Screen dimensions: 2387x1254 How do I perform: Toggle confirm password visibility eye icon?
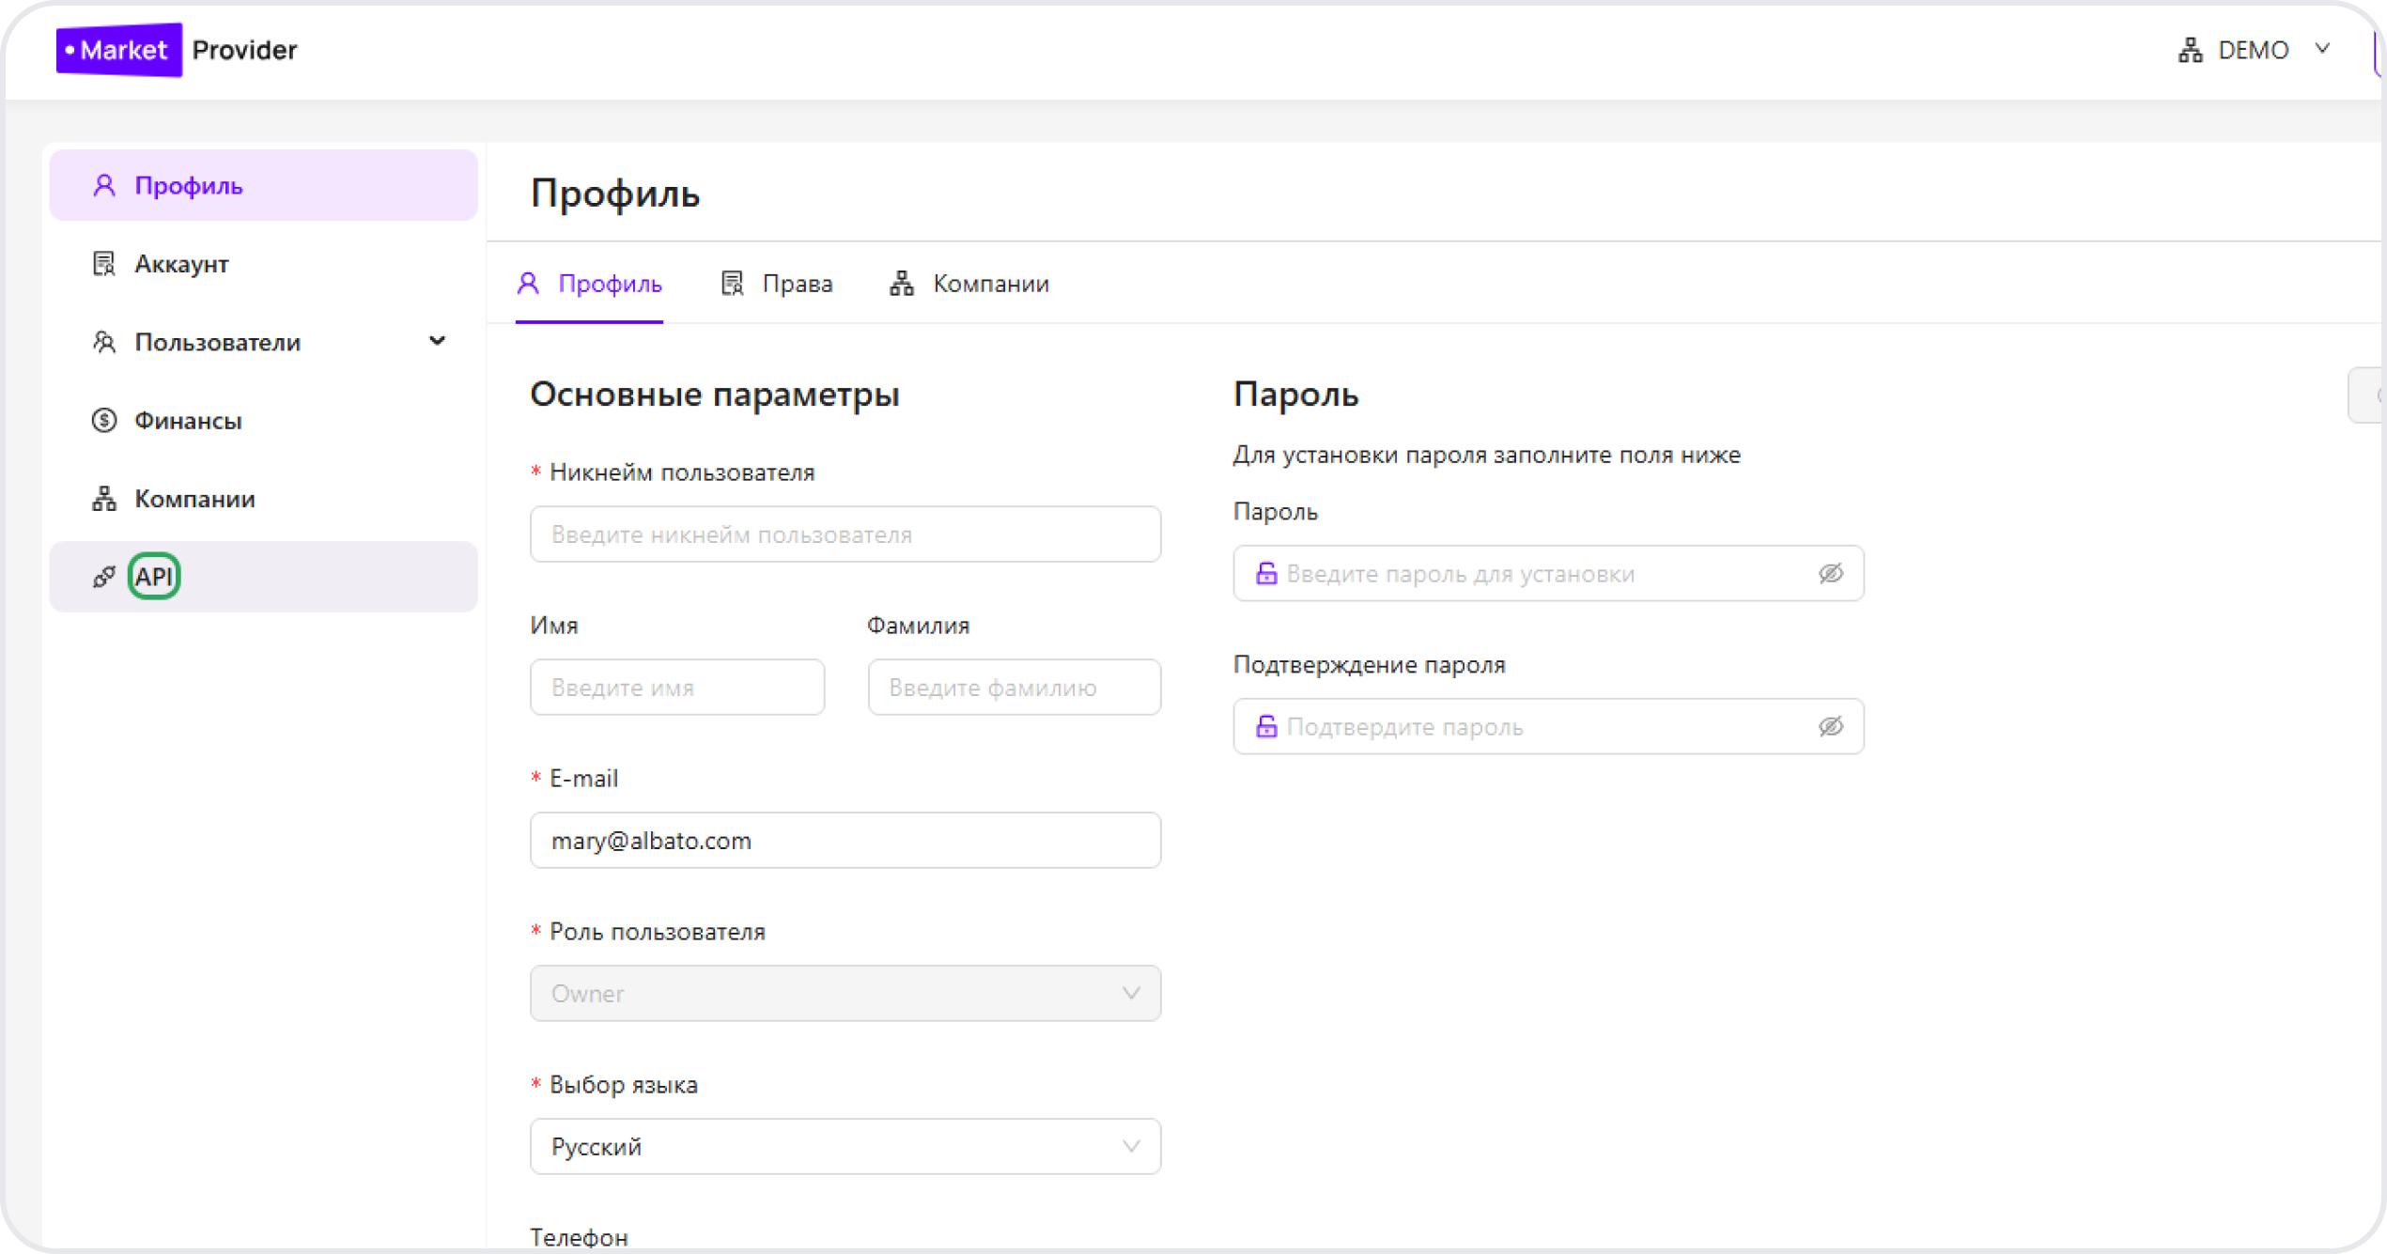point(1830,727)
